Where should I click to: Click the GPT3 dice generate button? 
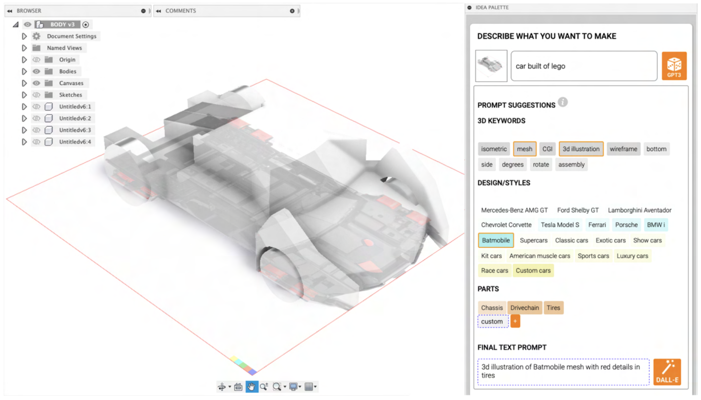(x=674, y=66)
